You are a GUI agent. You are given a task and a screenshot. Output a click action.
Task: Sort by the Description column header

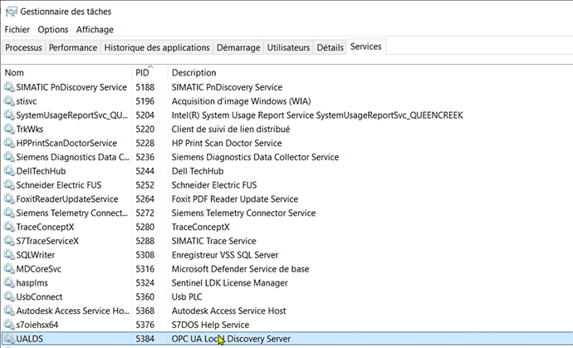370,72
